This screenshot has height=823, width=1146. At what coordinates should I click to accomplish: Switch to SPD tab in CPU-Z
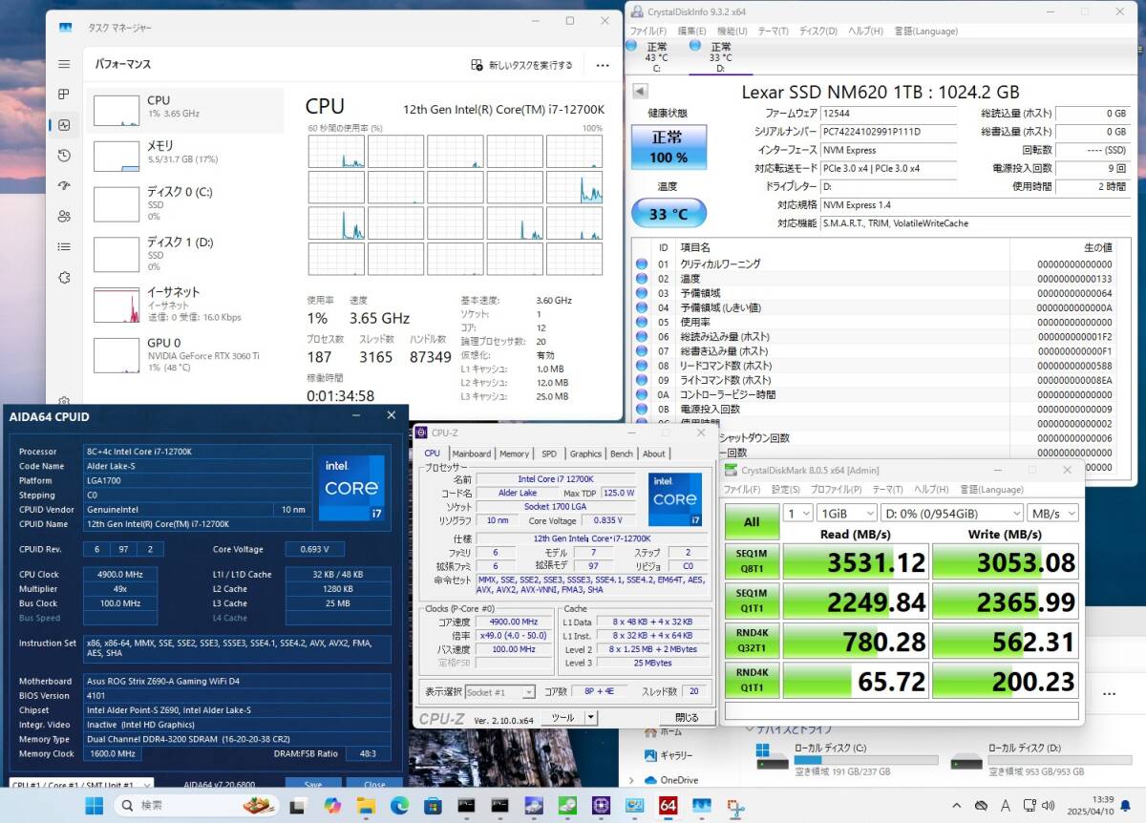point(549,454)
